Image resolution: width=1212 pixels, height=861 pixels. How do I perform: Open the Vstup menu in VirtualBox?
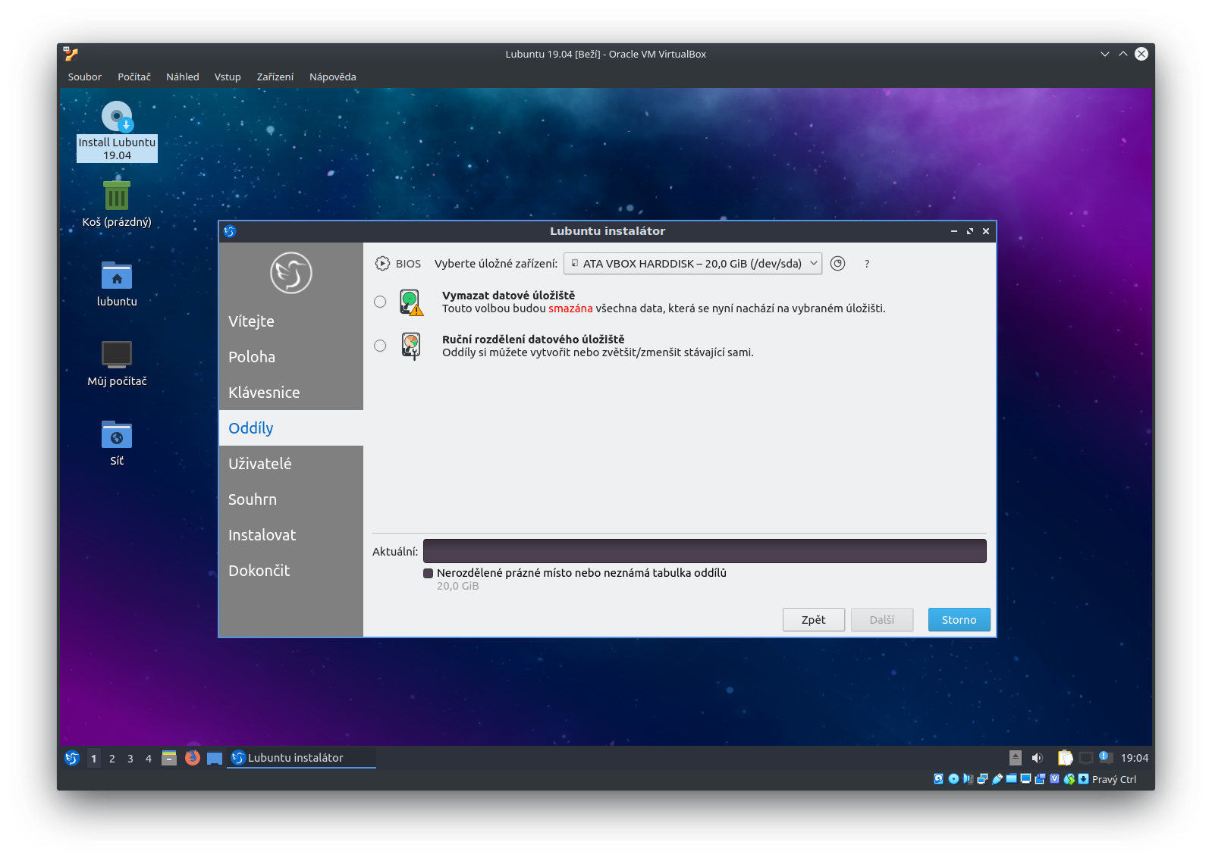click(x=228, y=77)
